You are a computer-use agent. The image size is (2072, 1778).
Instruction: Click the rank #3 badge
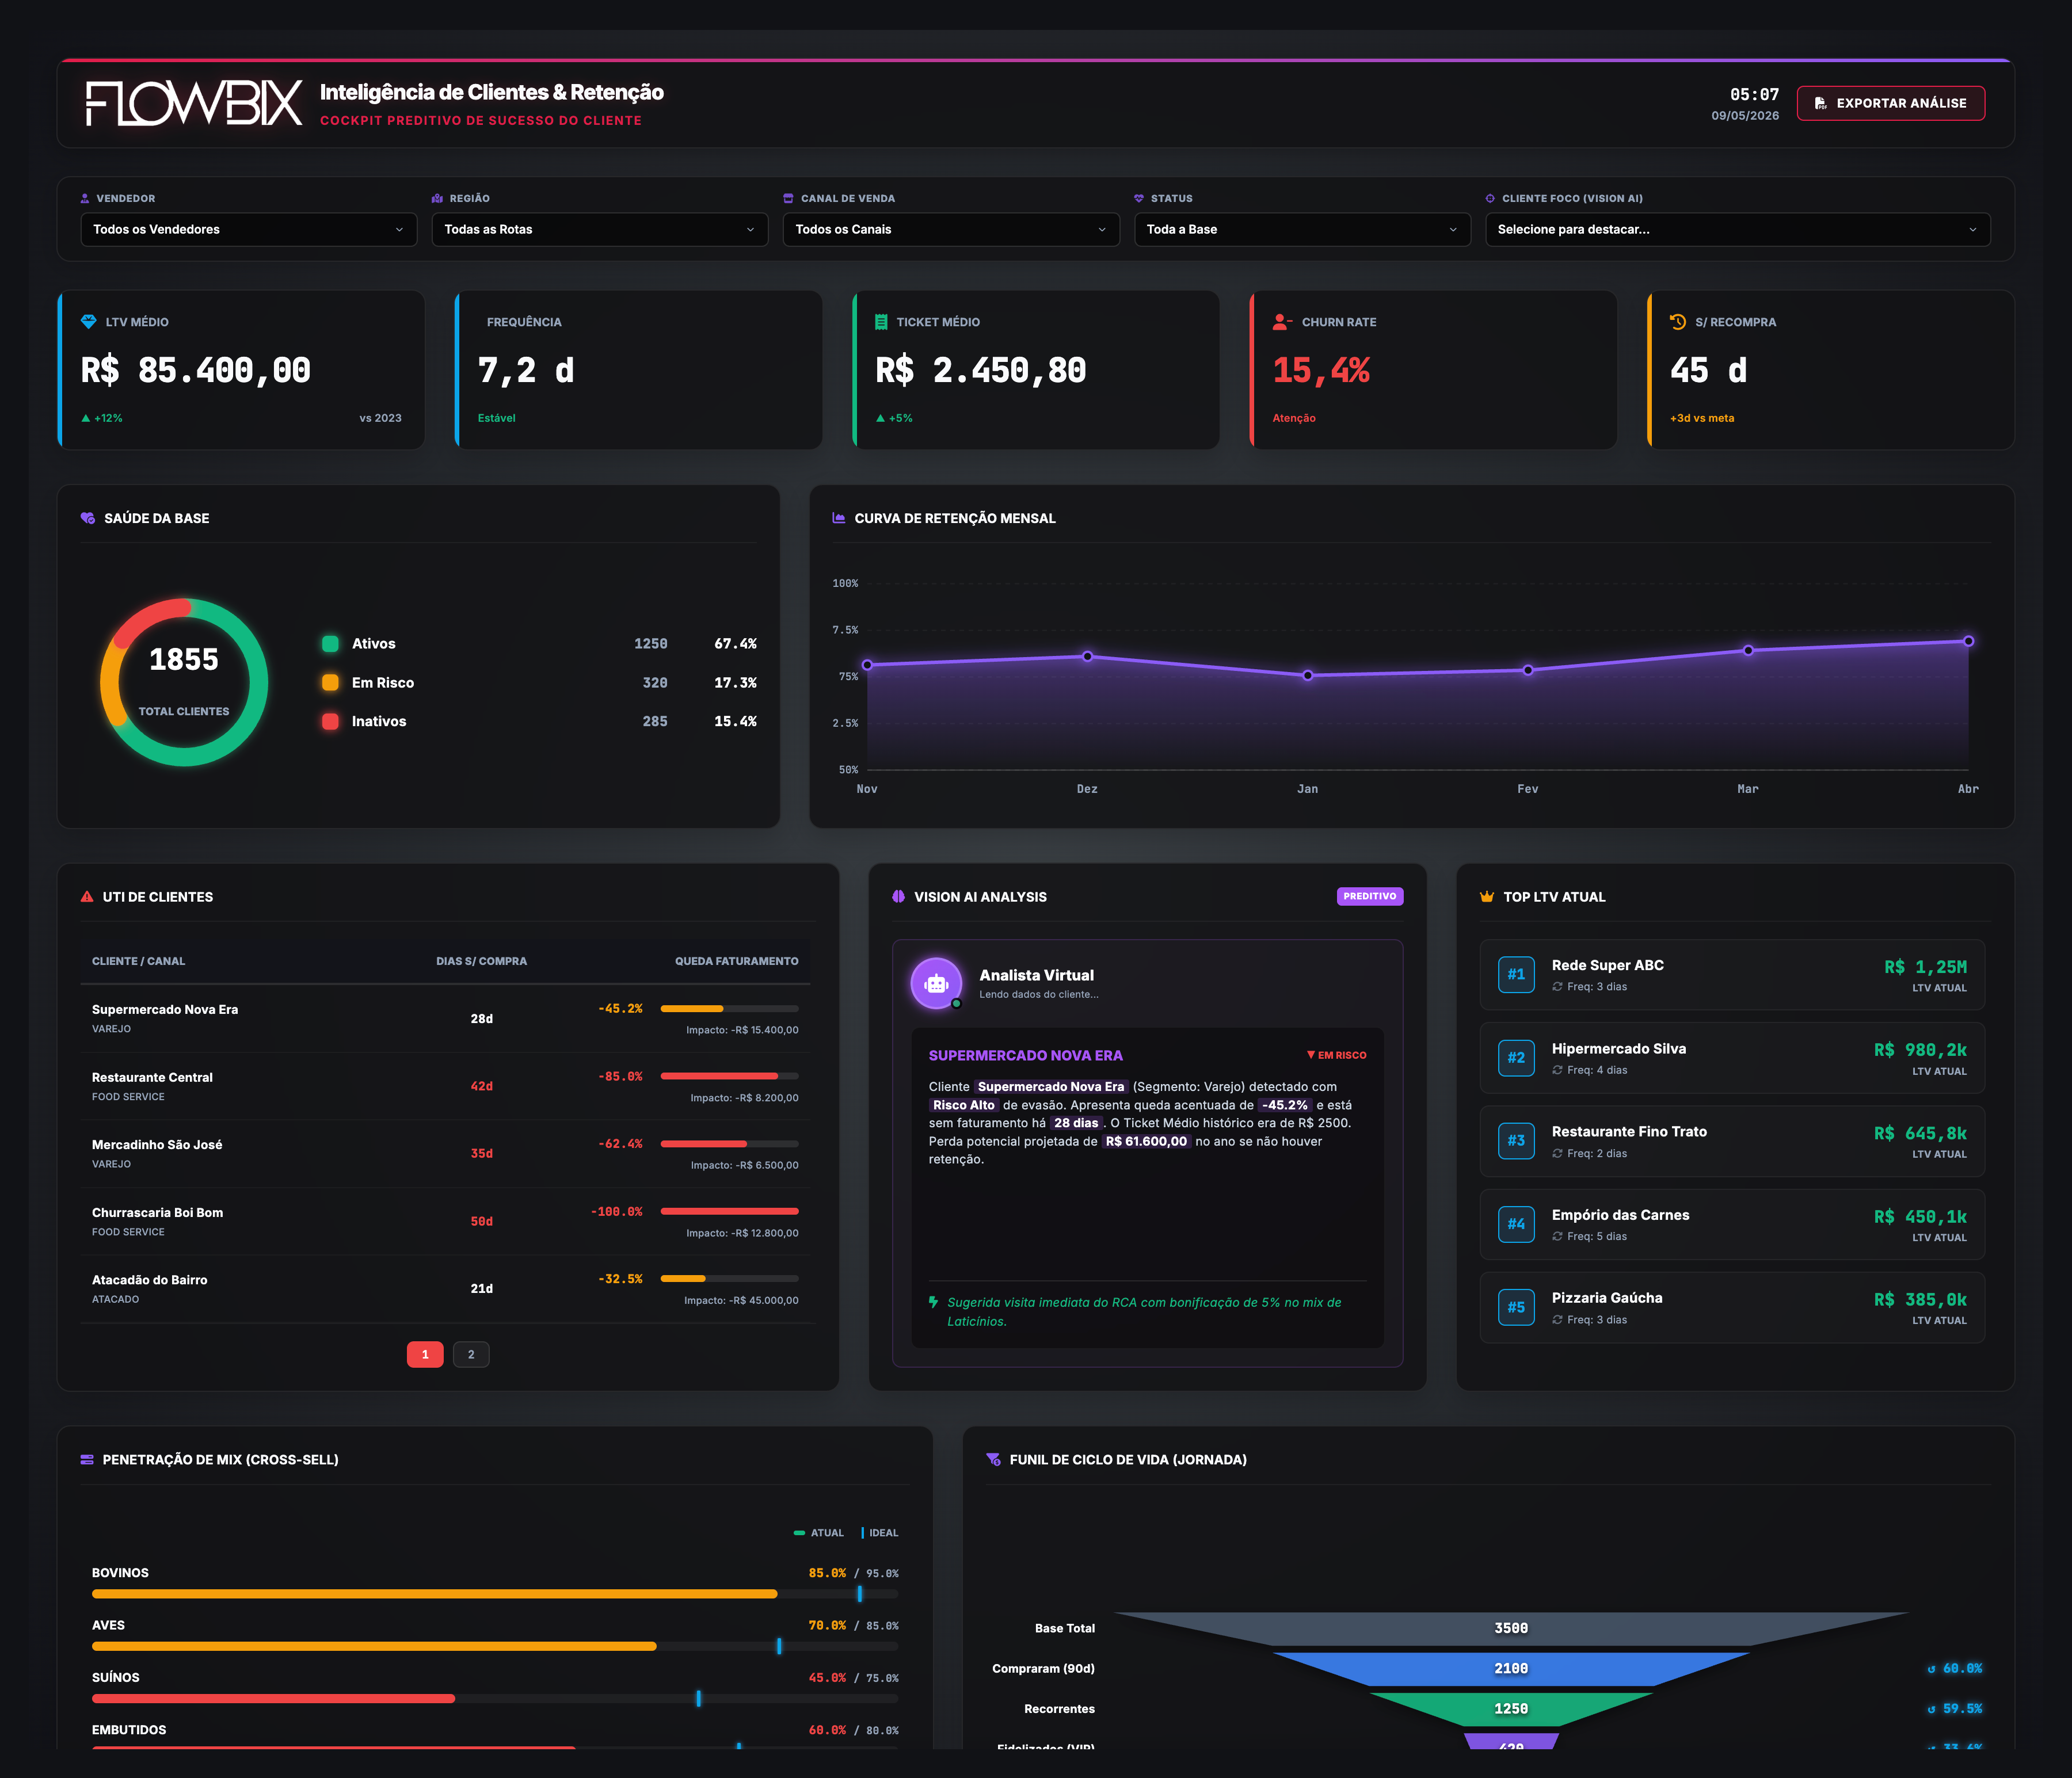pyautogui.click(x=1516, y=1141)
